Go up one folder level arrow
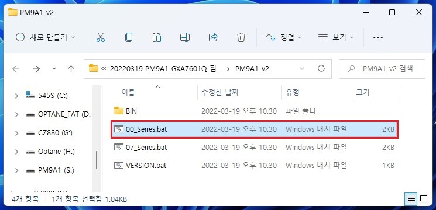436x210 pixels. 71,69
